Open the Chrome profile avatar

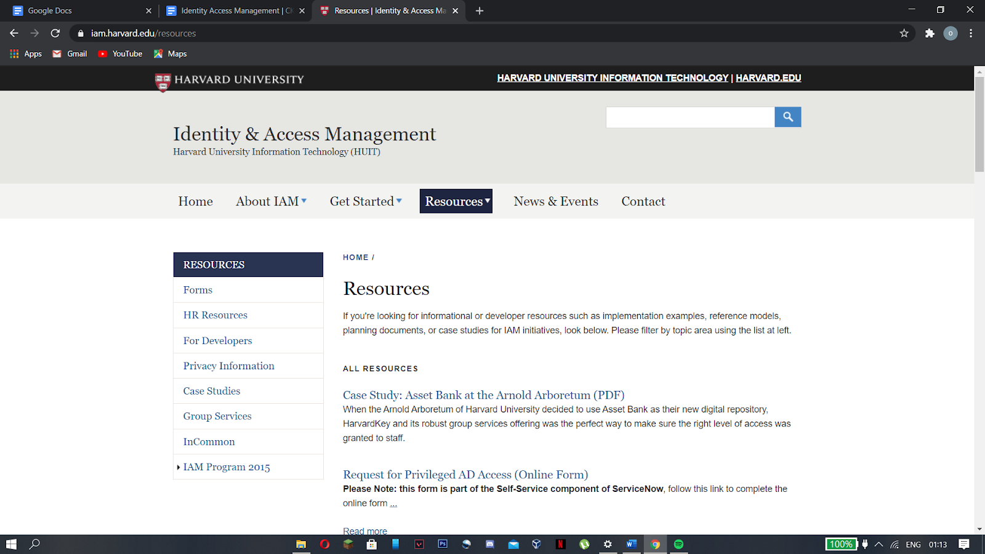951,33
